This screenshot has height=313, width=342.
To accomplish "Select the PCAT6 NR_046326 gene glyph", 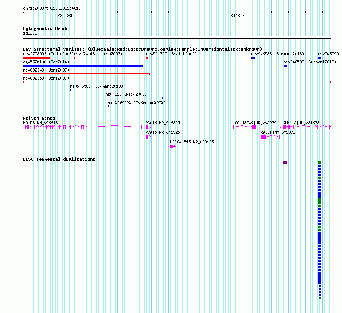I will pyautogui.click(x=148, y=137).
